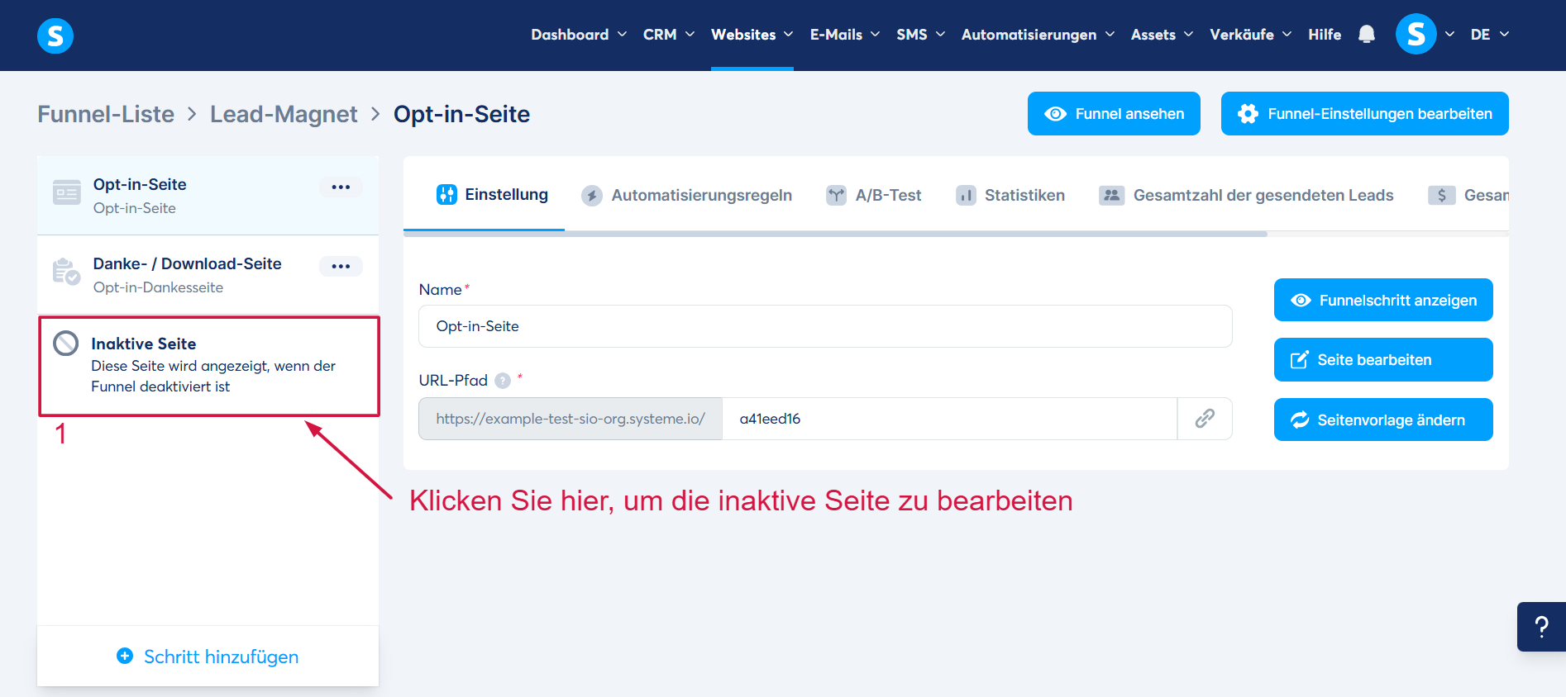Click the dollar icon tab at right edge
Viewport: 1566px width, 697px height.
tap(1441, 196)
